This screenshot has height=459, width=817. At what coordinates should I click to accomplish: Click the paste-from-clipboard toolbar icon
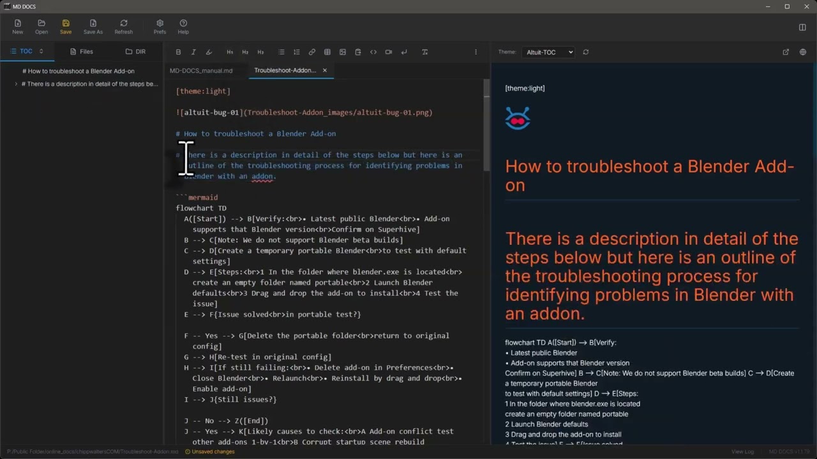358,52
